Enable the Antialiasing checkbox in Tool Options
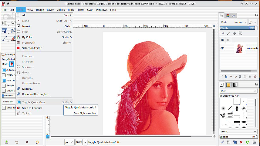Image resolution: width=260 pixels, height=146 pixels. 4,70
